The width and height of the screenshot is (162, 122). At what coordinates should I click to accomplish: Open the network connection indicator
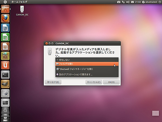pos(123,2)
